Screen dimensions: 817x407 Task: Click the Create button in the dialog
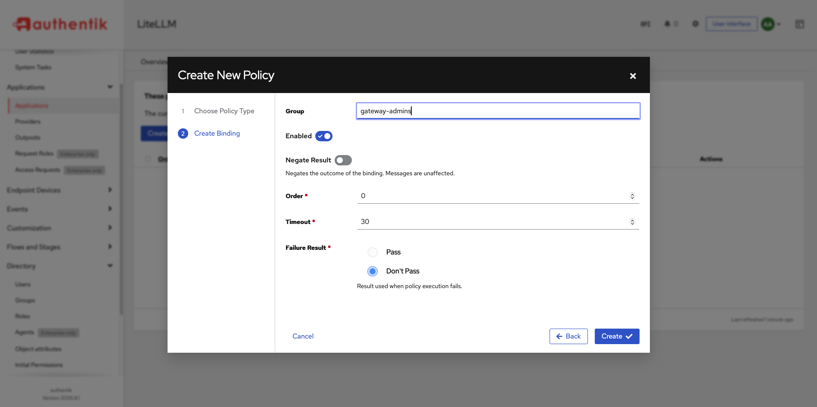(617, 336)
